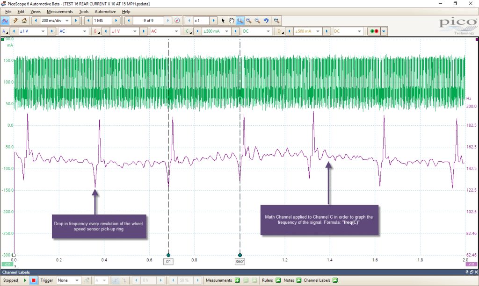Viewport: 479px width, 286px height.
Task: Click the time ruler handle at 0.0
Action: coord(14,255)
